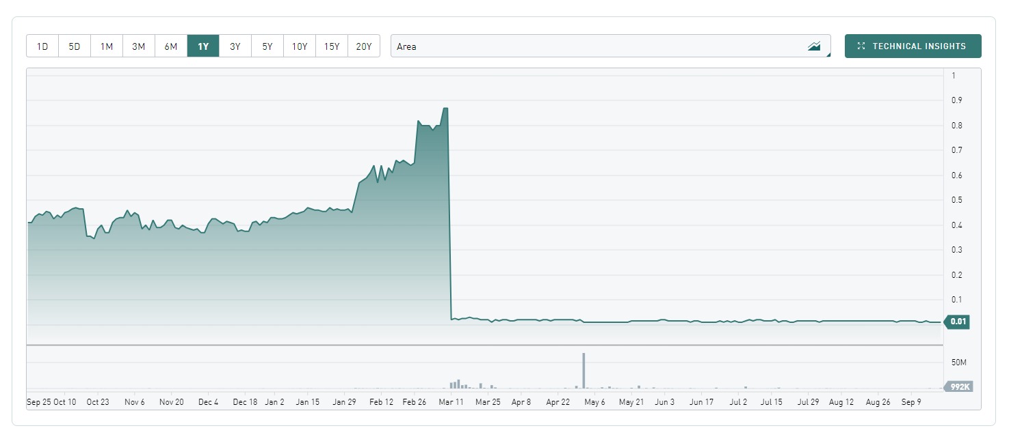Show the 20Y chart range

(364, 46)
